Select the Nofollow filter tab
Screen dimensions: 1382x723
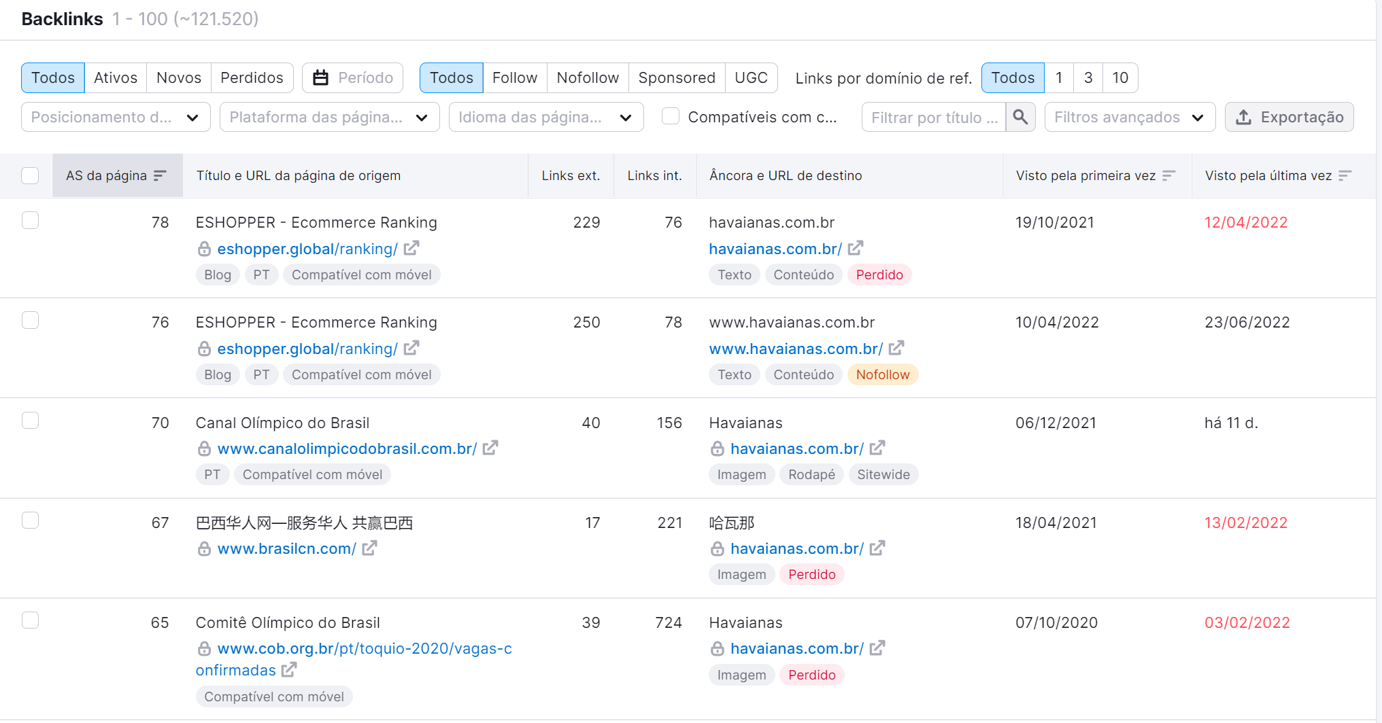pyautogui.click(x=587, y=77)
